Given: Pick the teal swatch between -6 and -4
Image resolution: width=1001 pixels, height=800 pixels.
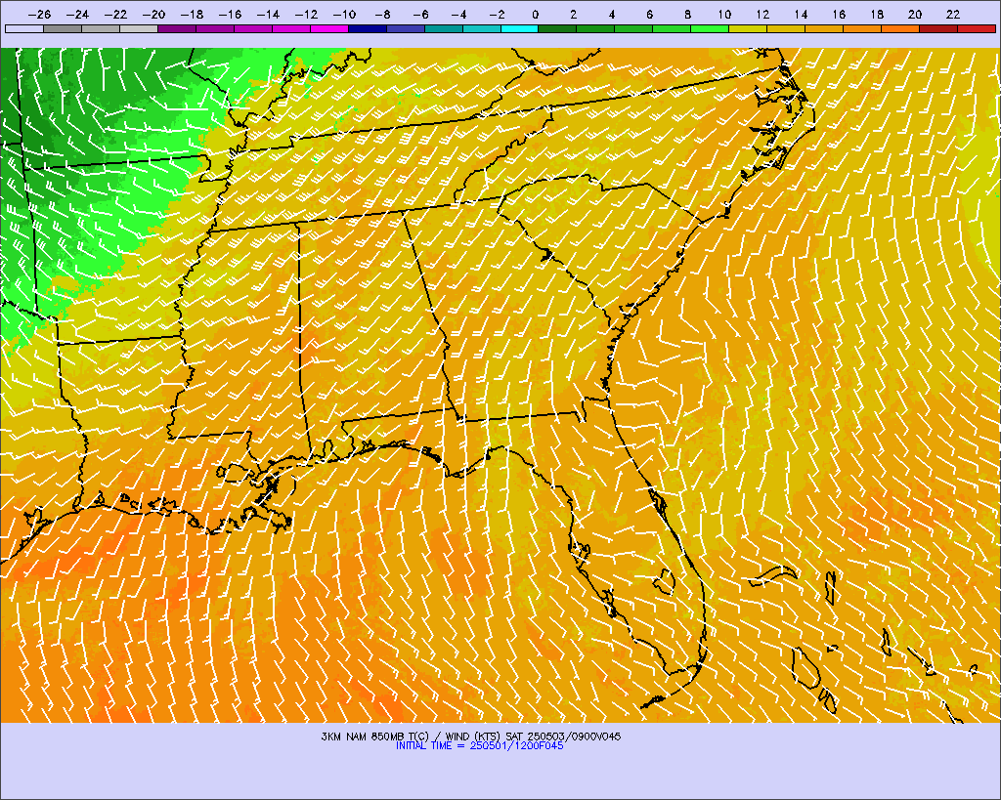Looking at the screenshot, I should coord(444,28).
